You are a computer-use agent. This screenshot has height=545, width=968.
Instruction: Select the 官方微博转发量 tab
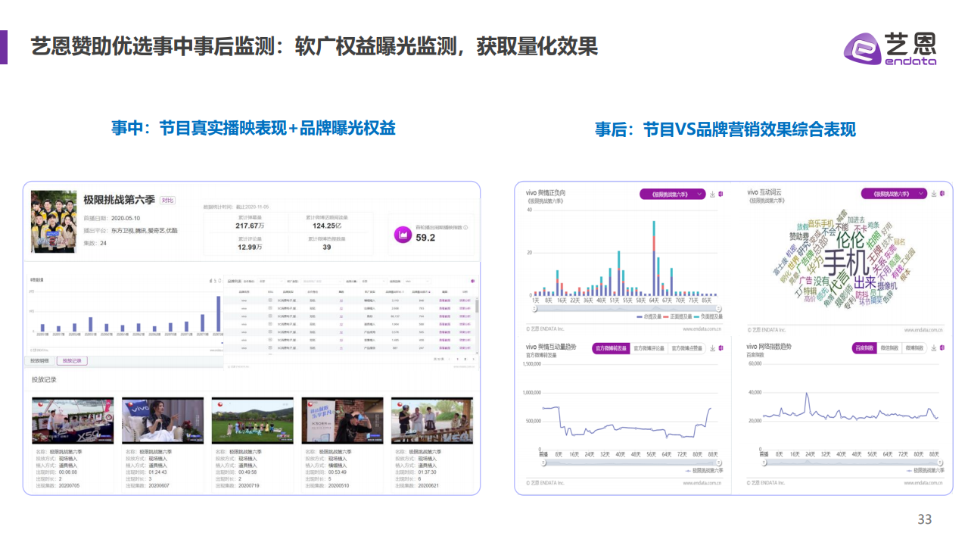[611, 348]
